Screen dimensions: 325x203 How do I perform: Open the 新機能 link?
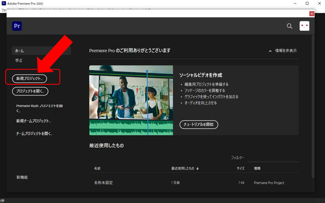(x=22, y=177)
